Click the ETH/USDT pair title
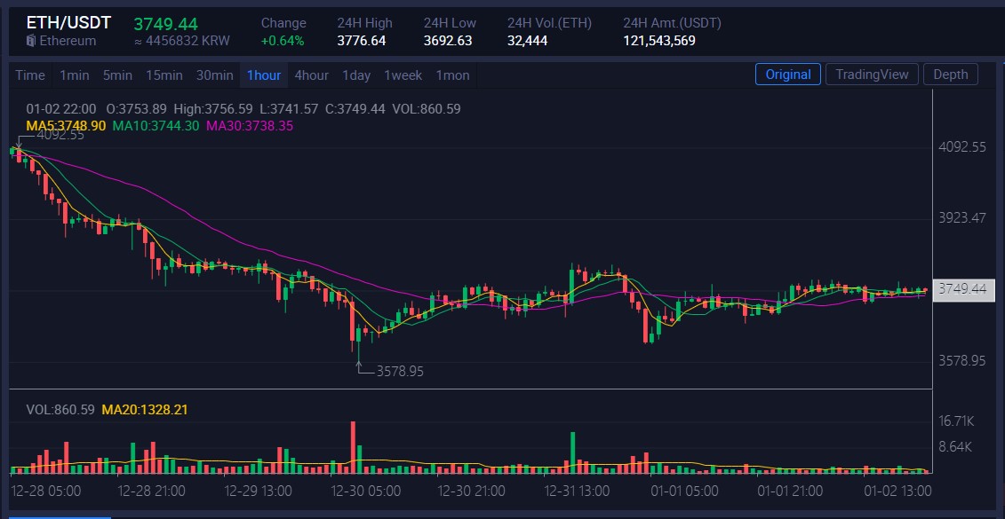 (68, 23)
